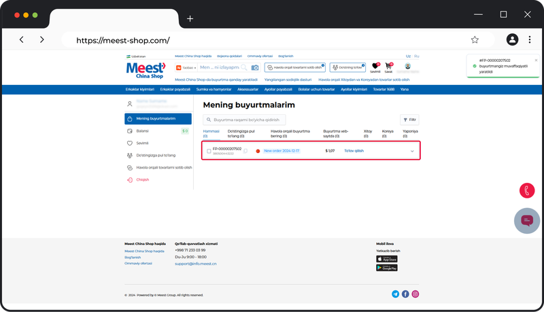
Task: Open the Instagram icon in footer
Action: coord(415,294)
